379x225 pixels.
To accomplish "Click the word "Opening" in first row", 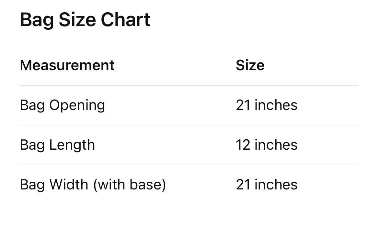I will (77, 105).
